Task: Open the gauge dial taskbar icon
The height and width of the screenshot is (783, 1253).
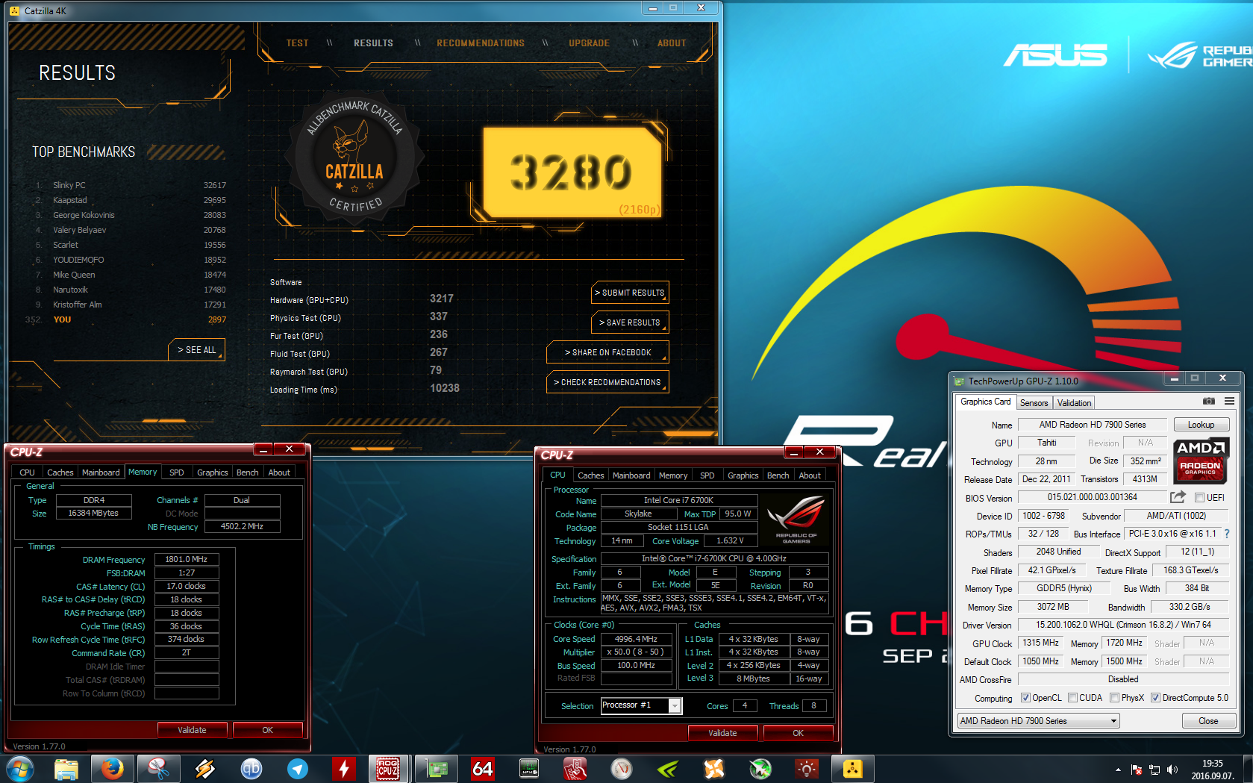Action: (x=622, y=769)
